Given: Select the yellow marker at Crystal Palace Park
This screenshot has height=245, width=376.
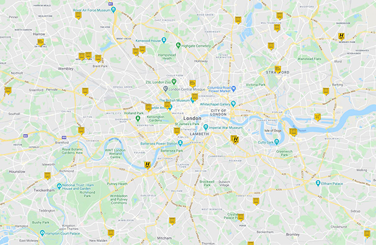Looking at the screenshot, I should tap(240, 217).
